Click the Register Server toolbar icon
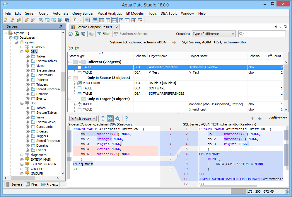Image resolution: width=292 pixels, height=197 pixels. pyautogui.click(x=6, y=20)
